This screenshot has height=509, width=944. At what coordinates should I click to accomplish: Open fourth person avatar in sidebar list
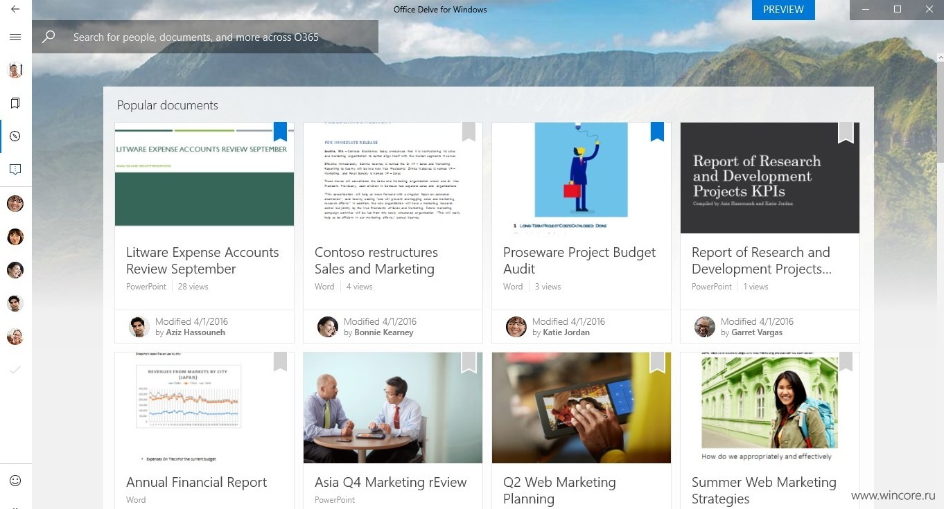click(15, 303)
